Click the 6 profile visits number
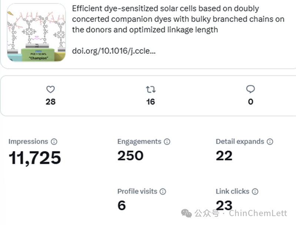 pos(122,205)
